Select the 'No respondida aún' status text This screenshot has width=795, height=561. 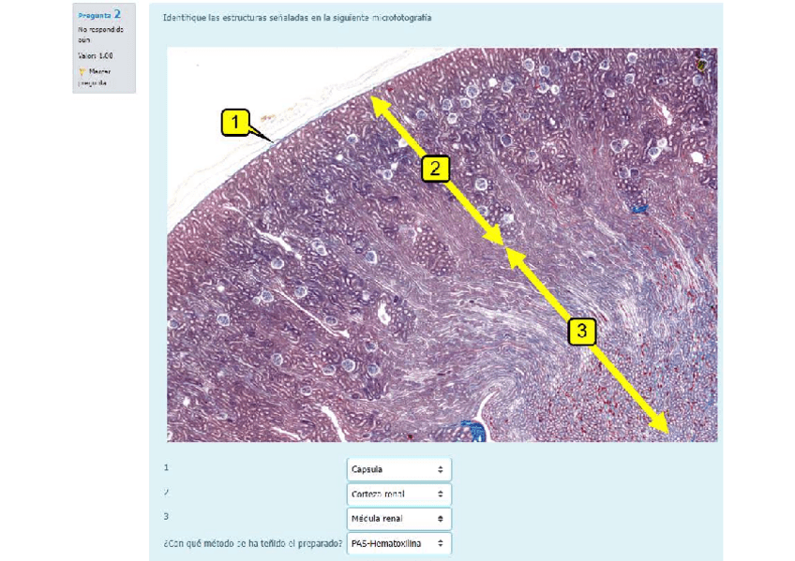tap(100, 35)
